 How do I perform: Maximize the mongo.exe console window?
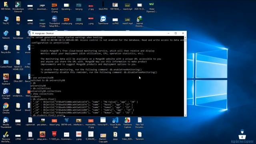coord(176,33)
